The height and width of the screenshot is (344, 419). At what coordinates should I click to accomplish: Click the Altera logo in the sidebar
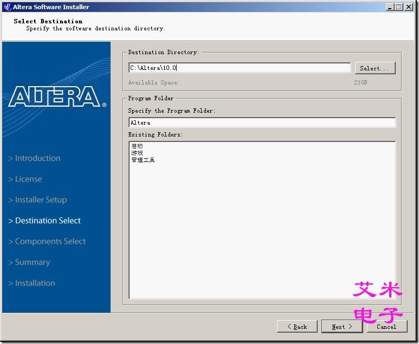point(57,96)
